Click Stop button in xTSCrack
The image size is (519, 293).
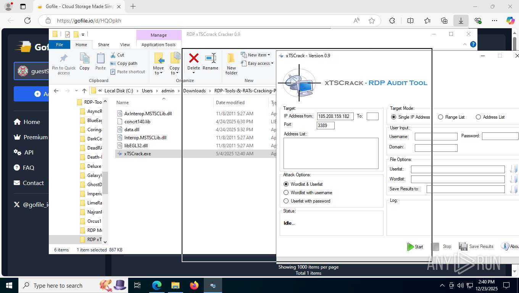tap(441, 246)
